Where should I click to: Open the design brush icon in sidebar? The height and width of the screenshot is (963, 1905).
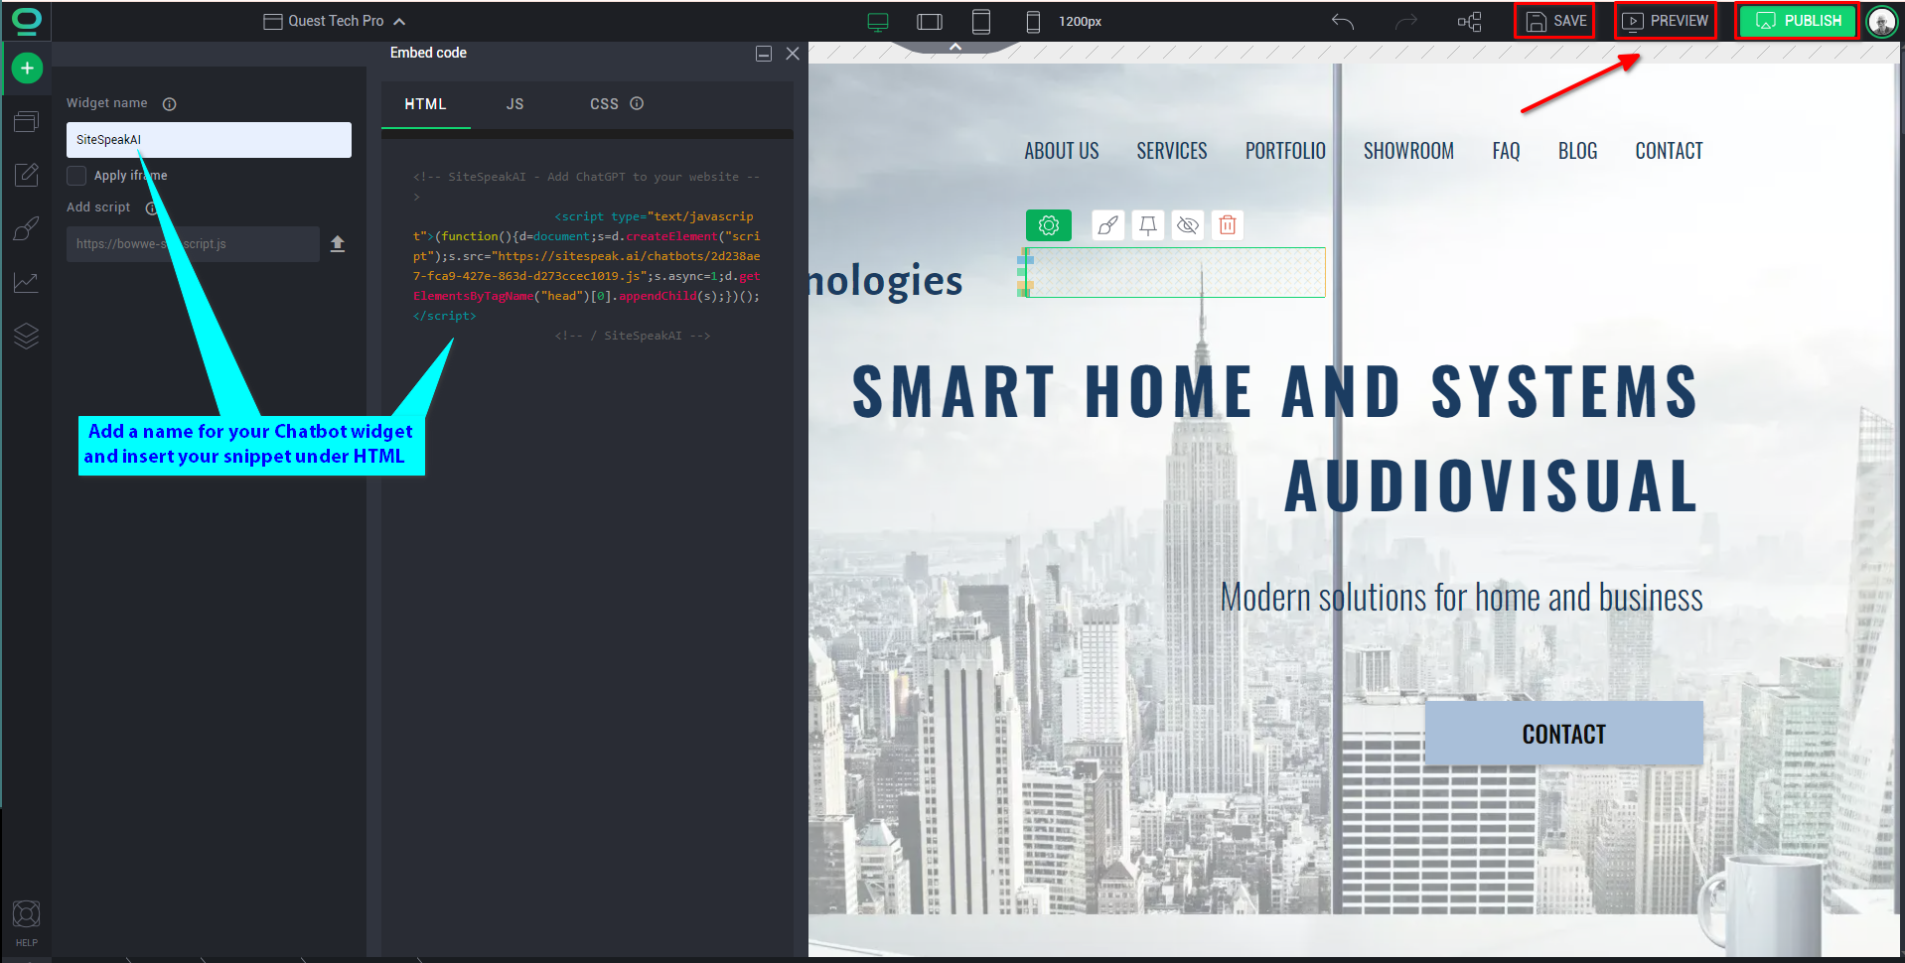[27, 228]
